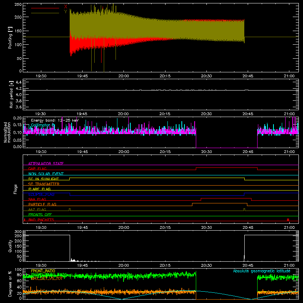Click the orange MAX_DET_VS_TOT legend label
This screenshot has width=303, height=303.
pyautogui.click(x=47, y=278)
